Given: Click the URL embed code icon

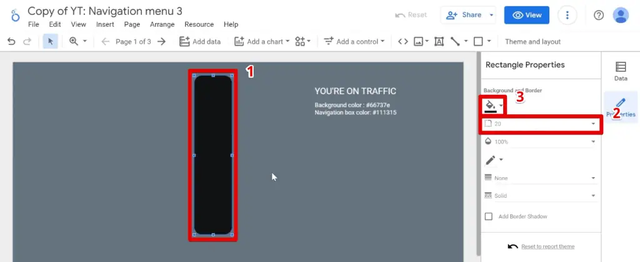Looking at the screenshot, I should point(403,42).
